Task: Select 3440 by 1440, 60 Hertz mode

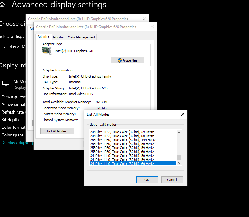Action: pyautogui.click(x=133, y=164)
